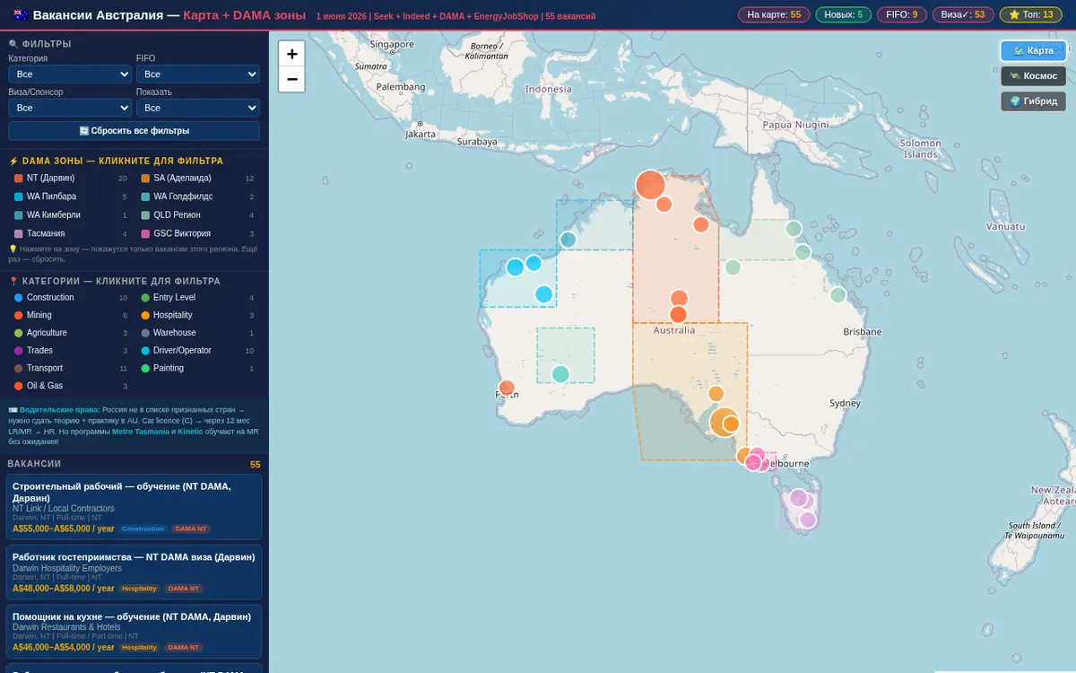Viewport: 1076px width, 673px height.
Task: Click the Driver/Operator category cyan dot
Action: click(x=145, y=351)
